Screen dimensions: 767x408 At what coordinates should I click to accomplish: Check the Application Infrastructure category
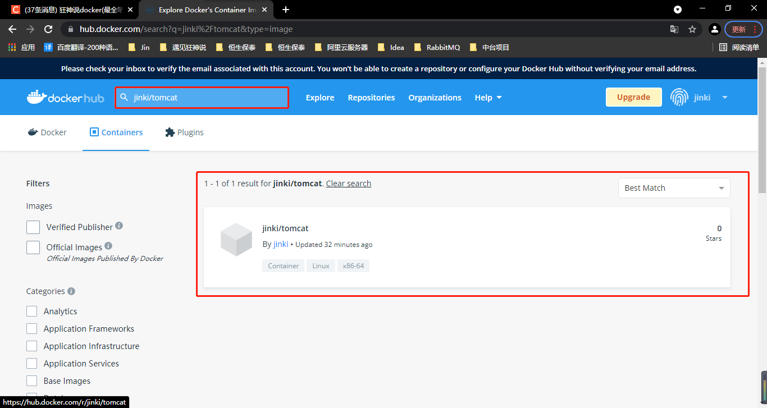pos(32,346)
